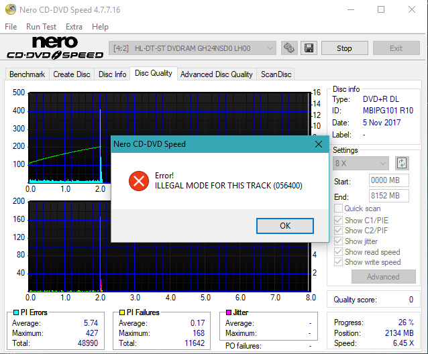
Task: Close the error dialog with X
Action: [319, 144]
